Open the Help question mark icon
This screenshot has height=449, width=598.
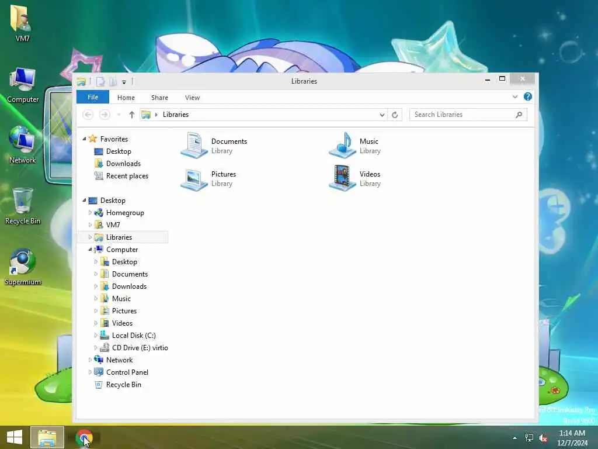click(527, 96)
